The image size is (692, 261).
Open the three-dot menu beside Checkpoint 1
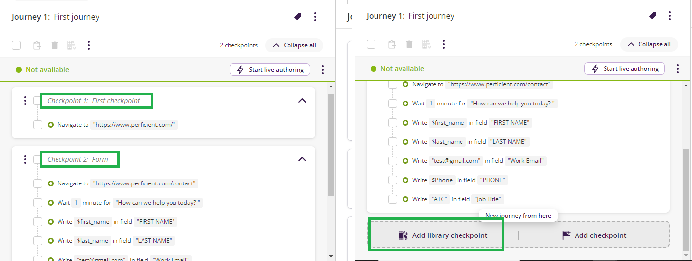coord(25,101)
